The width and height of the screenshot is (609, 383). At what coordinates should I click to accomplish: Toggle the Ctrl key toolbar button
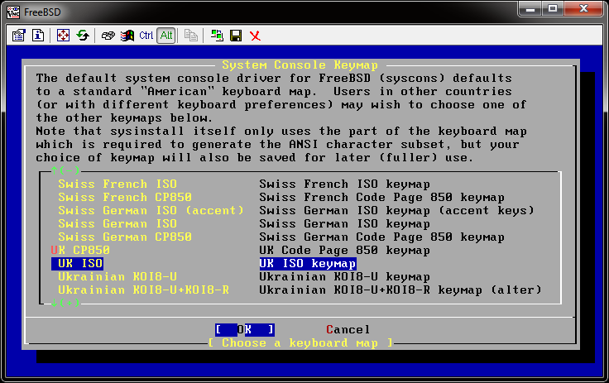(146, 36)
